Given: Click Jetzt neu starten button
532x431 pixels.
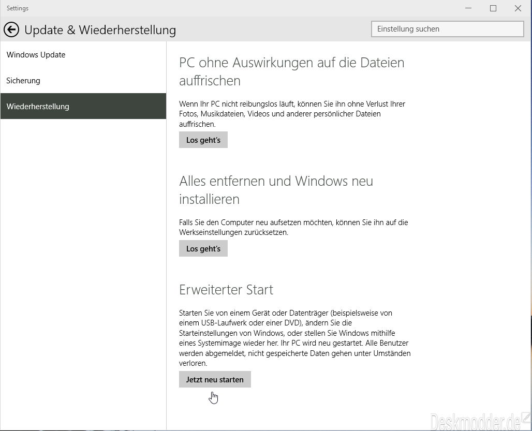Looking at the screenshot, I should [x=215, y=379].
